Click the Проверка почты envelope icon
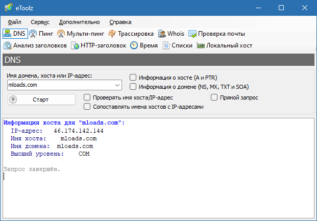317x221 pixels. [x=192, y=34]
